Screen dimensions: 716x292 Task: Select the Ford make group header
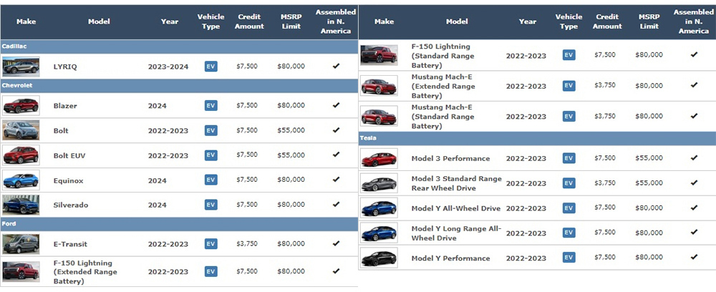pos(179,224)
